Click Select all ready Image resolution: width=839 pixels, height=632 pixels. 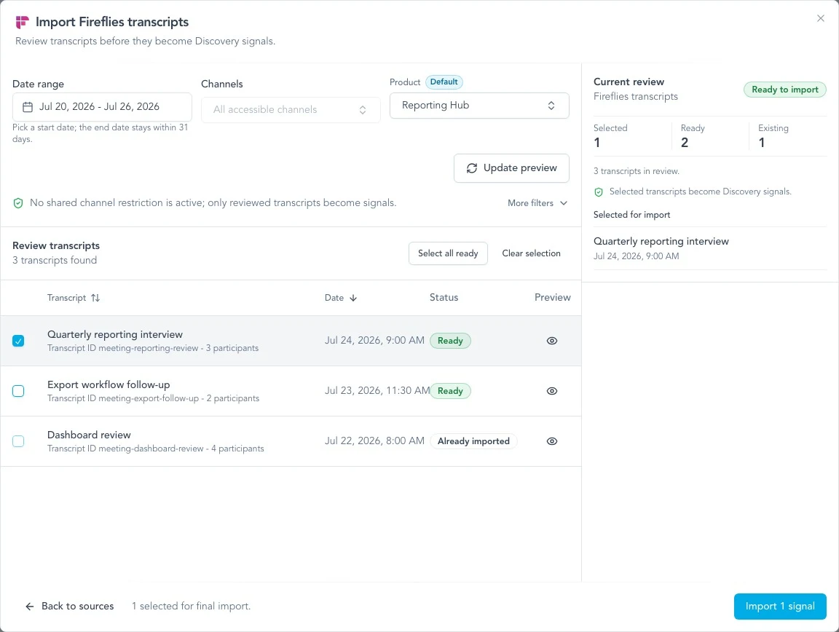coord(448,253)
